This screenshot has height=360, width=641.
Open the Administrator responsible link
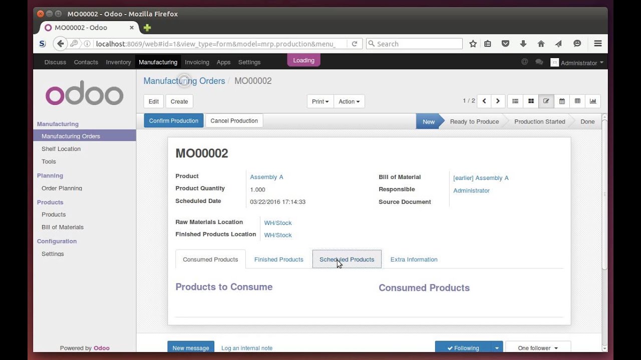tap(471, 190)
